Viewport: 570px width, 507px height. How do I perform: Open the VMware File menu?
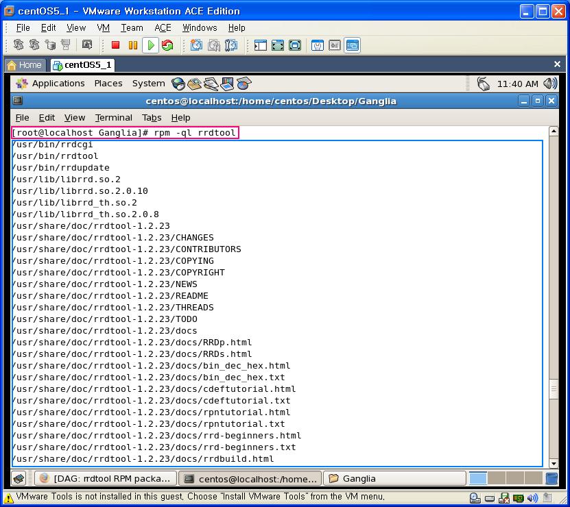(23, 27)
